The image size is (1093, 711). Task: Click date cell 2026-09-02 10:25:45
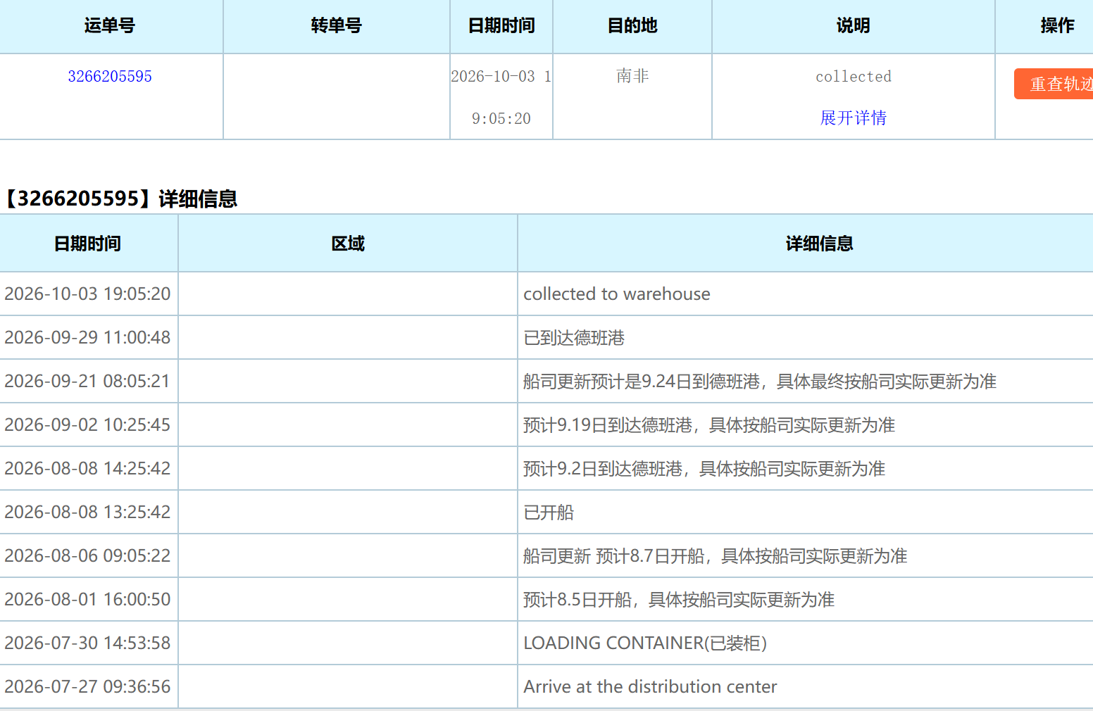[88, 424]
